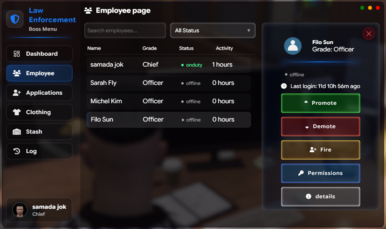
Task: Click the clock icon beside Last login
Action: [x=284, y=86]
